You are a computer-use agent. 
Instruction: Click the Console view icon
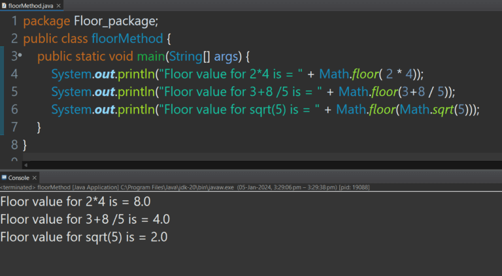[4, 177]
